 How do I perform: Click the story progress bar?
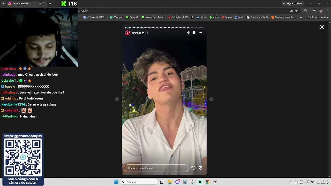164,27
